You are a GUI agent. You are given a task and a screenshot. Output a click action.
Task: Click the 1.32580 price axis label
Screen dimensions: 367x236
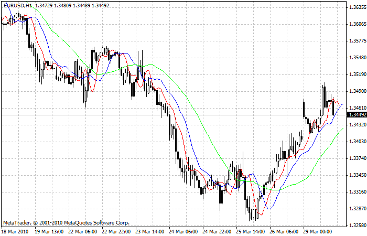[x=357, y=226]
